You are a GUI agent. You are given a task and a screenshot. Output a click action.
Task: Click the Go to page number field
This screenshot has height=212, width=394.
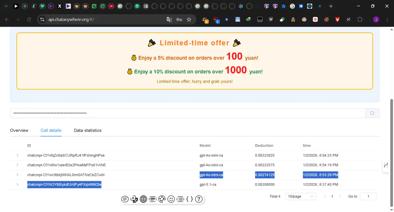[368, 196]
